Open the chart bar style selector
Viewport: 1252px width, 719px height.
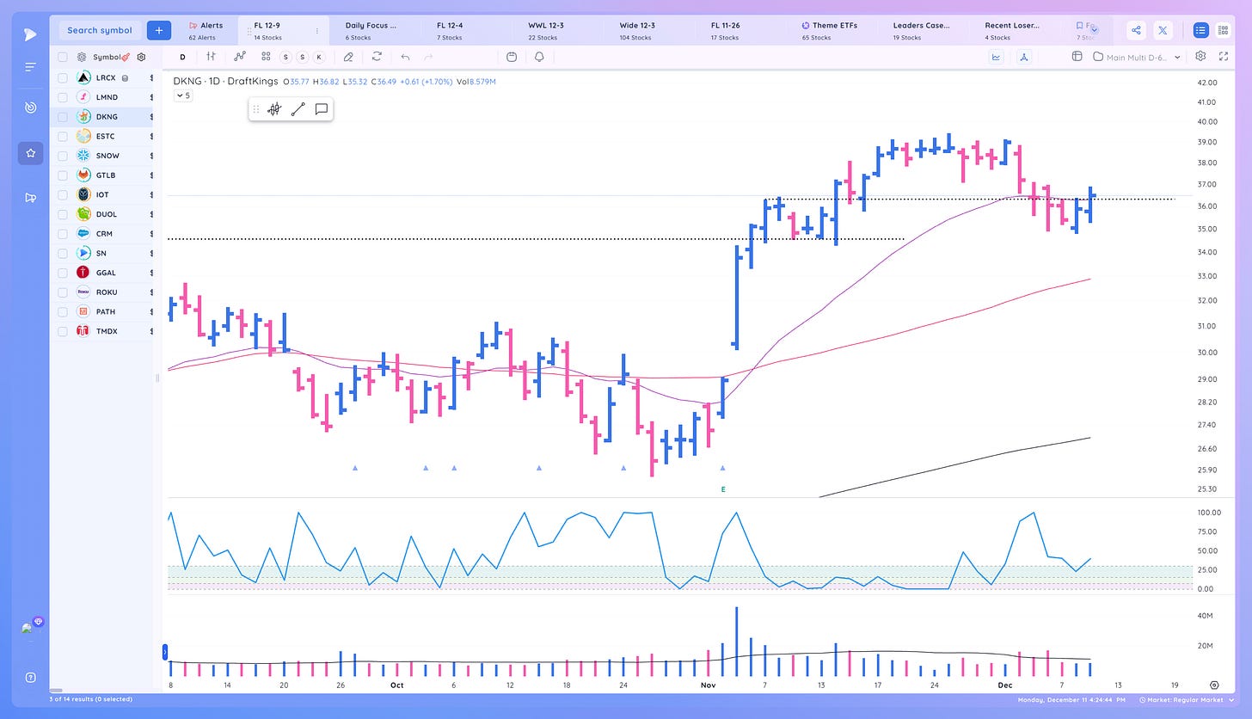point(211,57)
